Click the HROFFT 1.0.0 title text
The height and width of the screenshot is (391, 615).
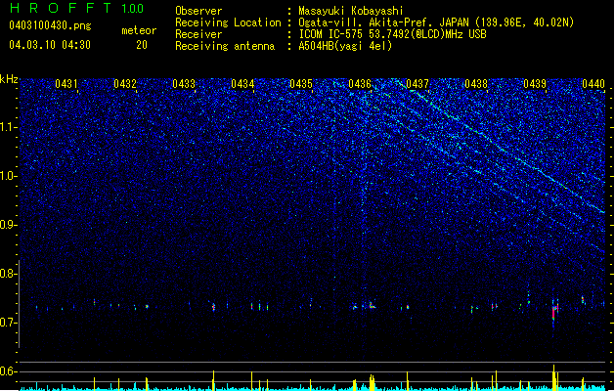(77, 8)
